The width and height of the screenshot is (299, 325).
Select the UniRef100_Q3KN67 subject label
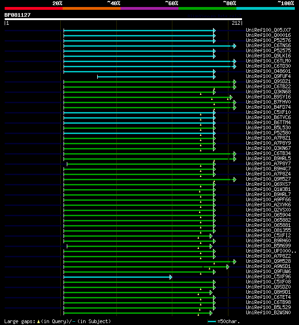pyautogui.click(x=268, y=148)
